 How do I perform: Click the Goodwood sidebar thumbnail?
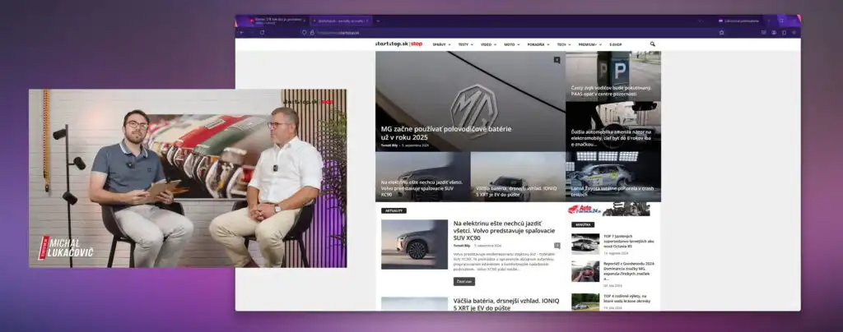coord(585,271)
